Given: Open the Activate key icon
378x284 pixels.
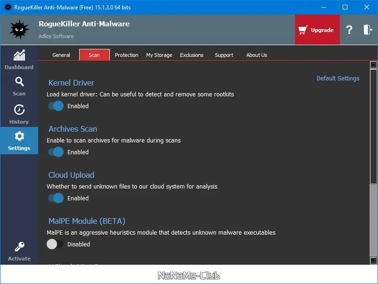Looking at the screenshot, I should point(19,247).
